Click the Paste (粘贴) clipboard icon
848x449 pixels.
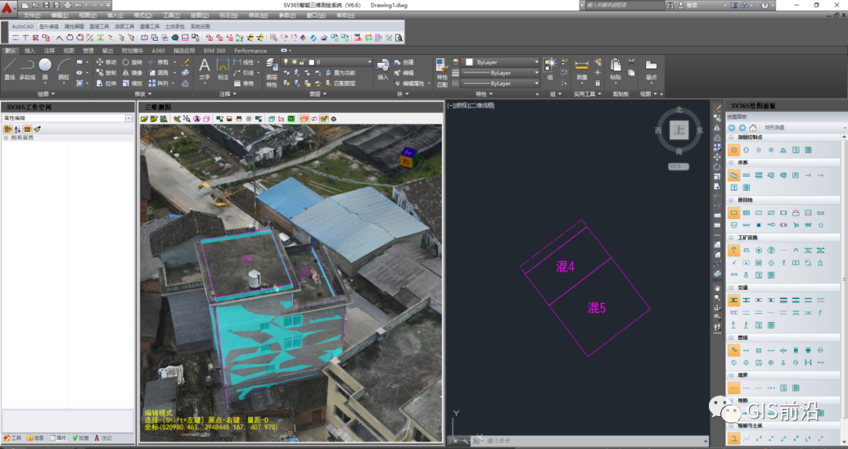pos(615,66)
